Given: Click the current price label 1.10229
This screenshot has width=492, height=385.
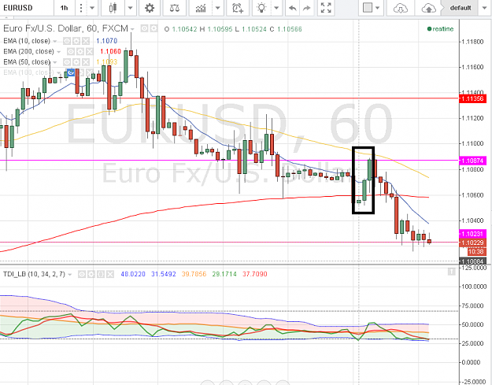Looking at the screenshot, I should click(x=472, y=242).
